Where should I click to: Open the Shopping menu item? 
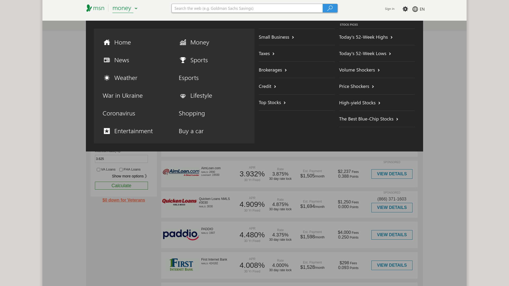click(192, 113)
